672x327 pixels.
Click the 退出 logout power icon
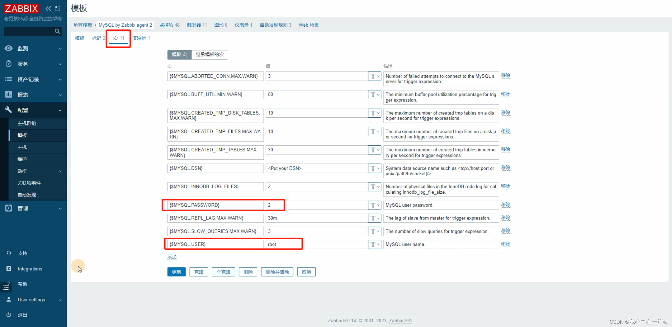point(9,315)
